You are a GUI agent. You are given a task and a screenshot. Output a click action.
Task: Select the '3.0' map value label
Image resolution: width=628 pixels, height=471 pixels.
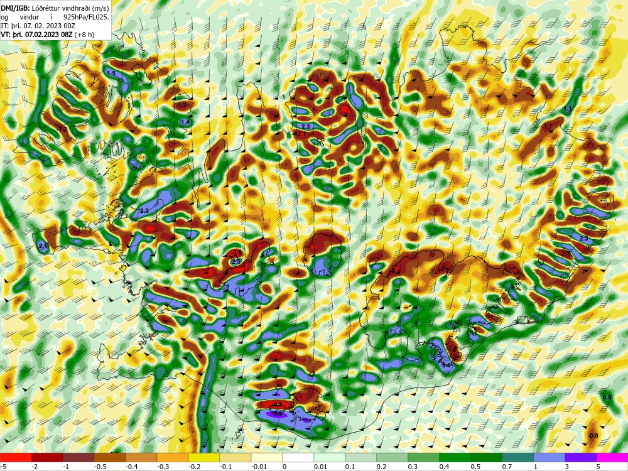[446, 365]
